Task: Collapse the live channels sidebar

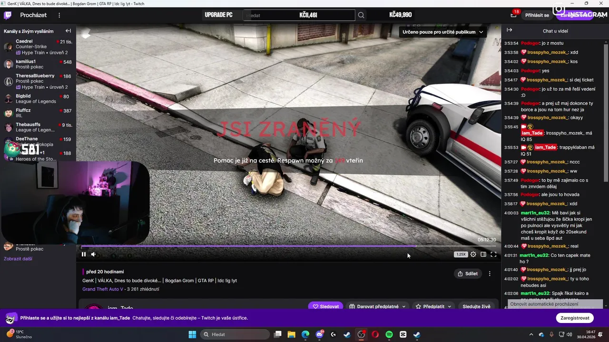Action: coord(68,31)
